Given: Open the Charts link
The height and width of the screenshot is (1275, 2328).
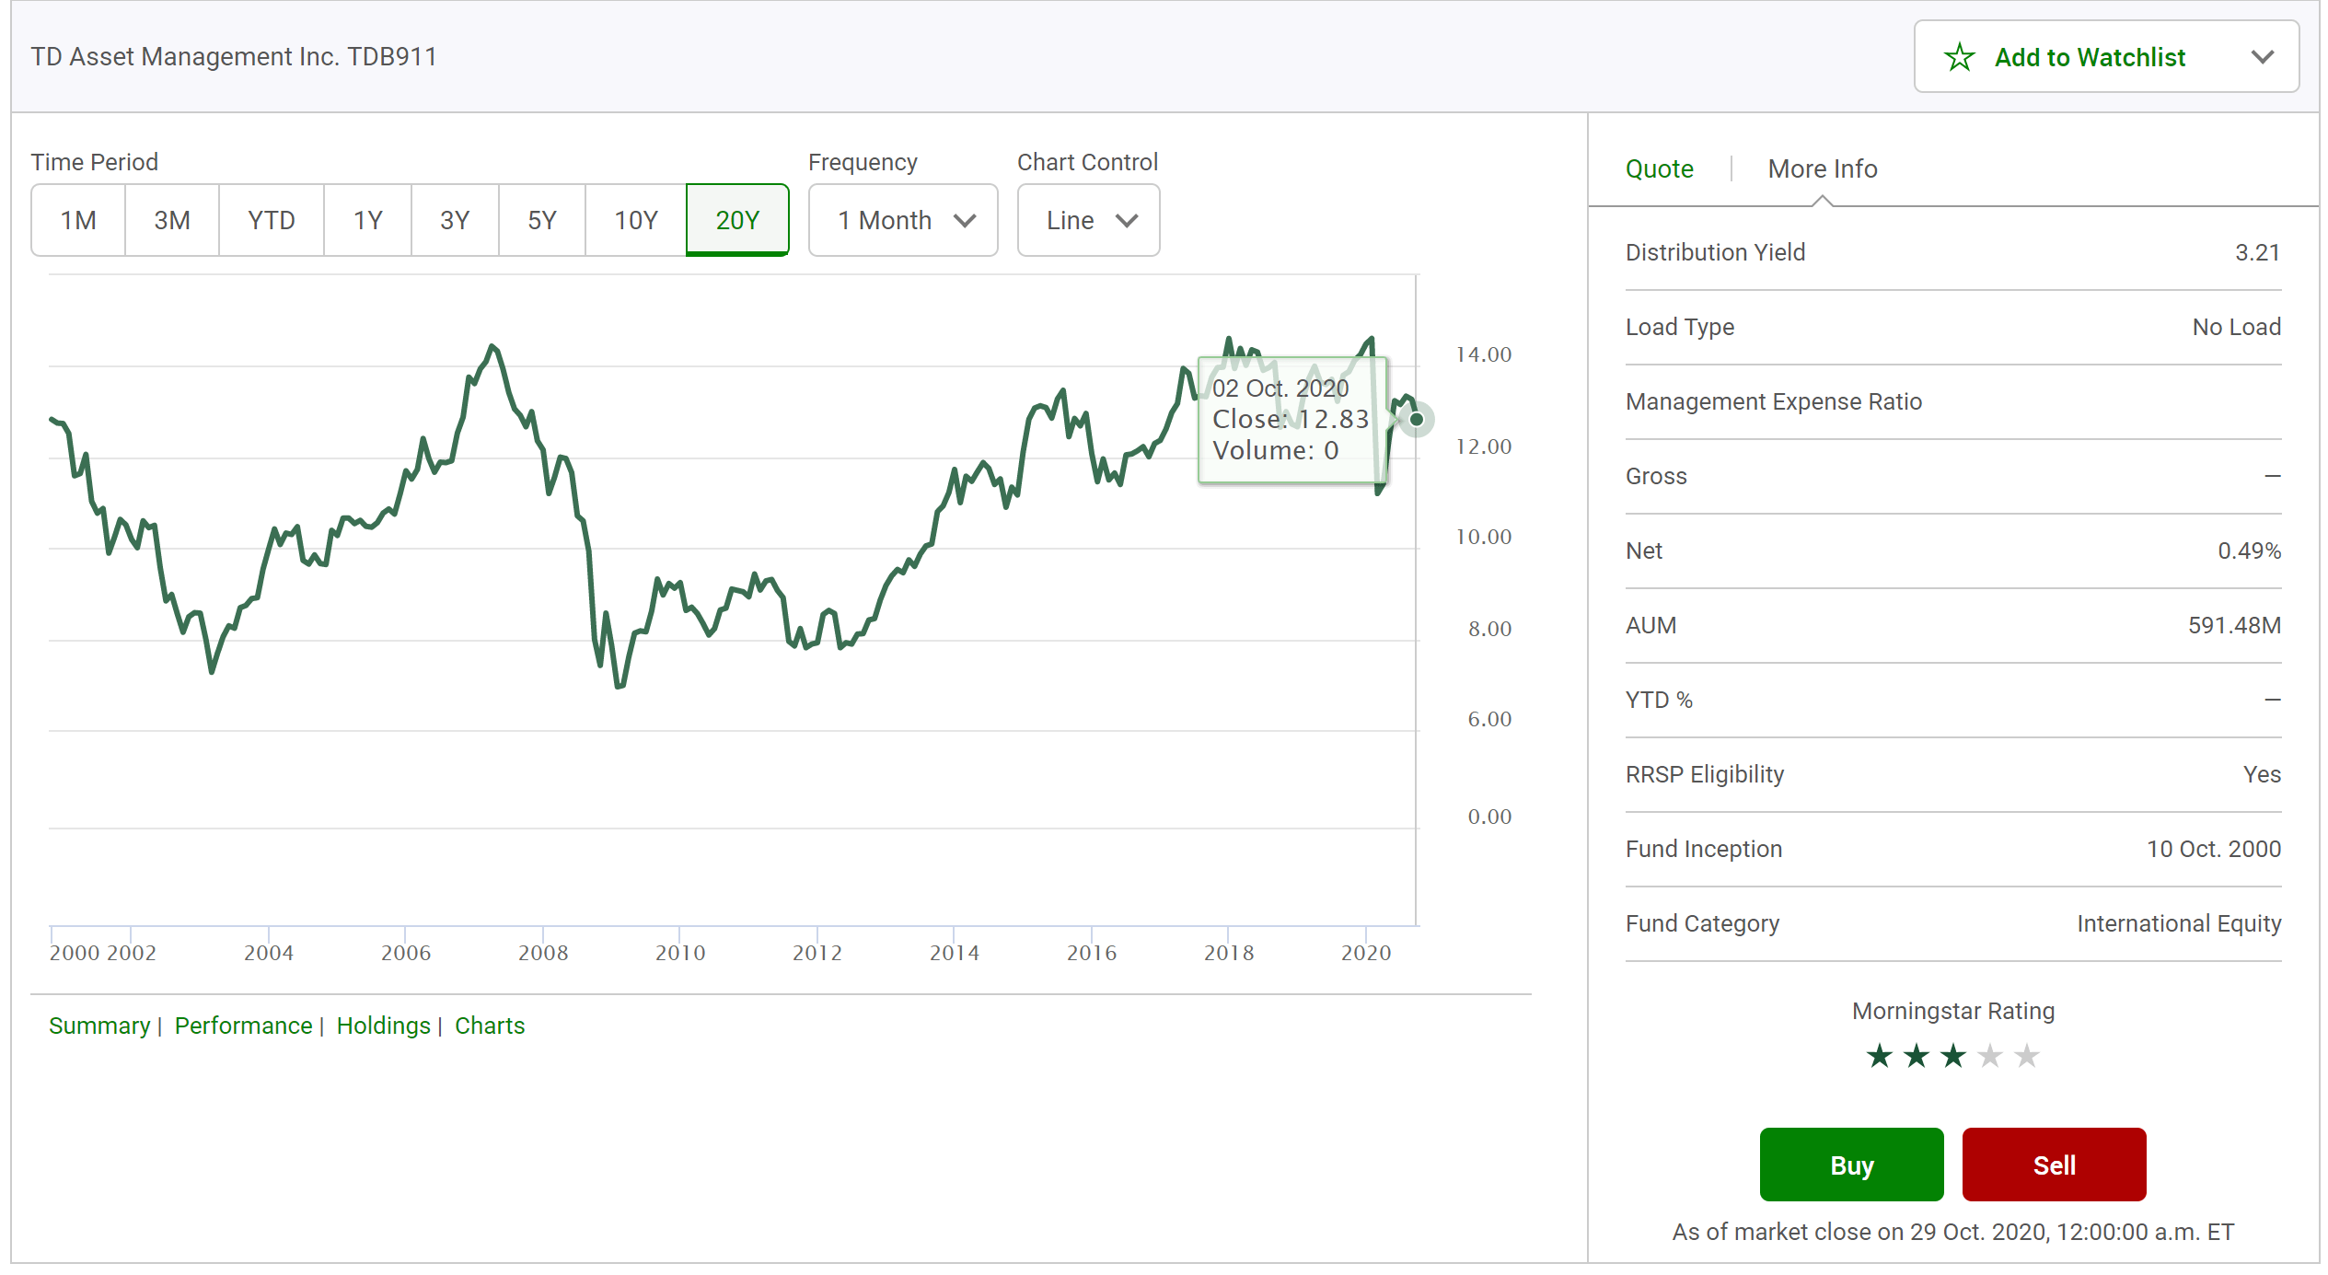Looking at the screenshot, I should pos(490,1026).
